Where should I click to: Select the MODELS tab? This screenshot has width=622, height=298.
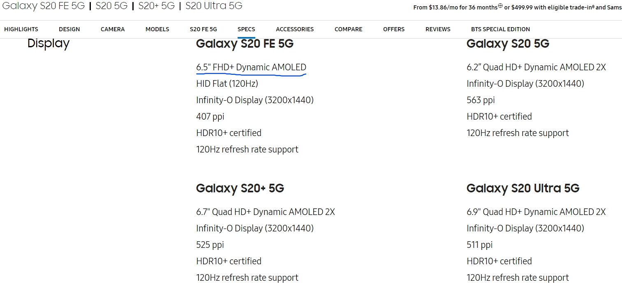point(157,29)
